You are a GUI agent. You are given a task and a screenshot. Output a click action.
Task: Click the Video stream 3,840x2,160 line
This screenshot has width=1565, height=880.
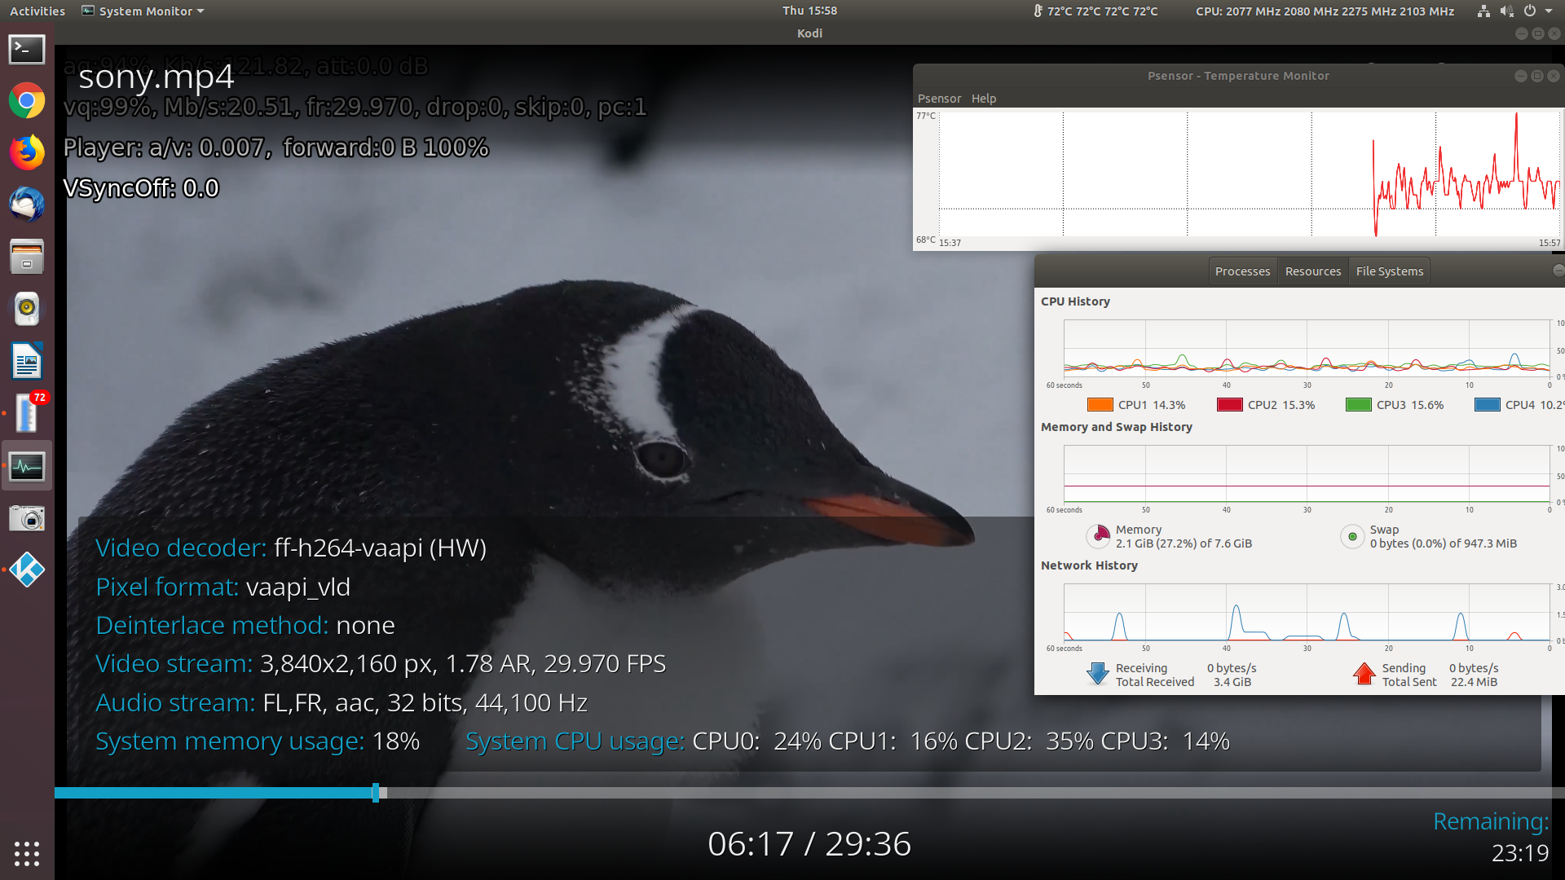tap(381, 663)
